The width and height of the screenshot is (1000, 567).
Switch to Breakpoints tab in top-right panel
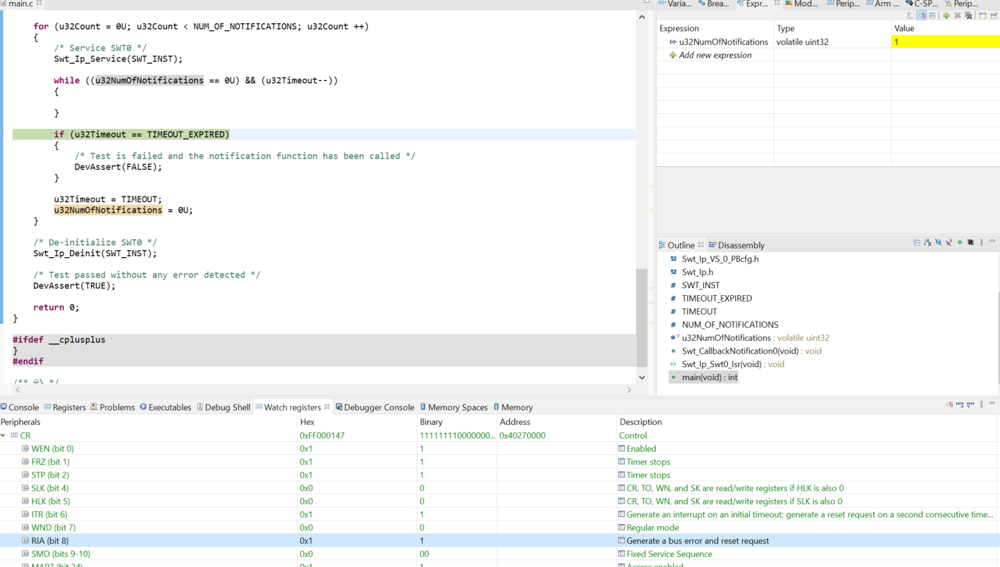pos(713,4)
